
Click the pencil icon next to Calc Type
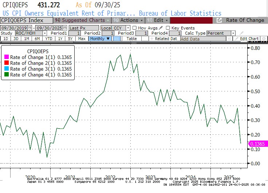(241, 33)
